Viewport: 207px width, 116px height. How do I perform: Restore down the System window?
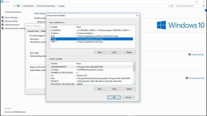click(197, 2)
